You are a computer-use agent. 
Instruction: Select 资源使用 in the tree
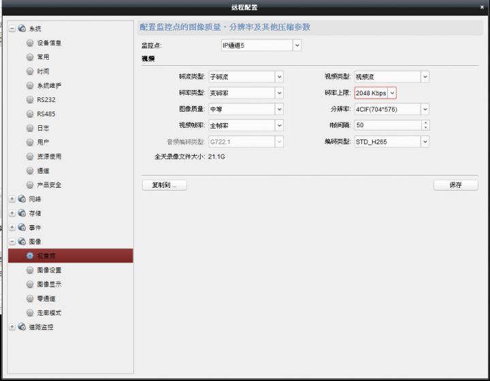point(49,156)
